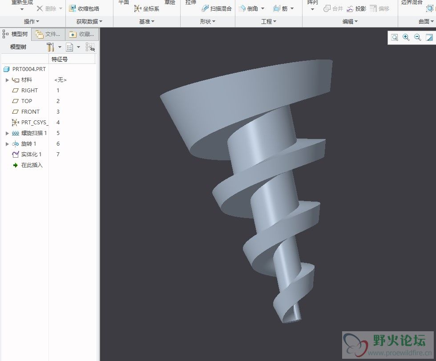The width and height of the screenshot is (436, 361).
Task: Open the 筋 dropdown arrow
Action: [292, 8]
